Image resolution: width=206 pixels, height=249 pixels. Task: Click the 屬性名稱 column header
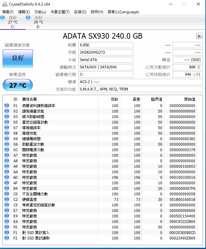click(29, 99)
